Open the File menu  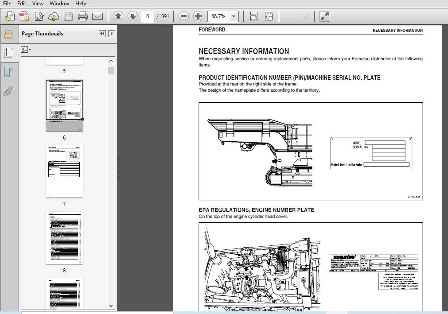(7, 4)
